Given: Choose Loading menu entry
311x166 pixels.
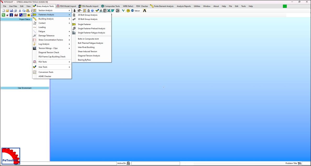Looking at the screenshot, I should coord(52,27).
